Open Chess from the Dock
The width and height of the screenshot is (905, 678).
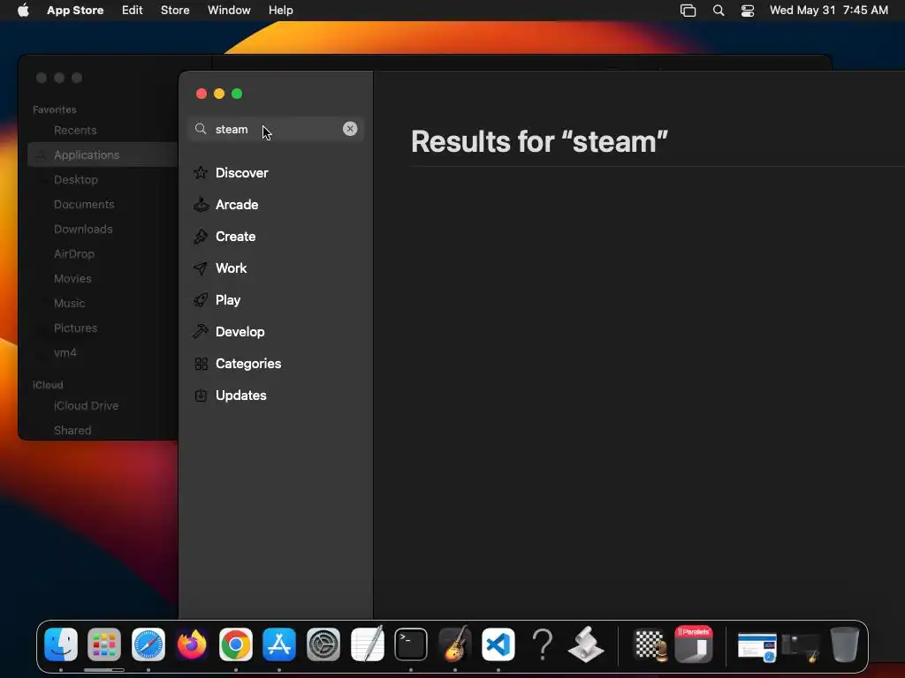650,644
